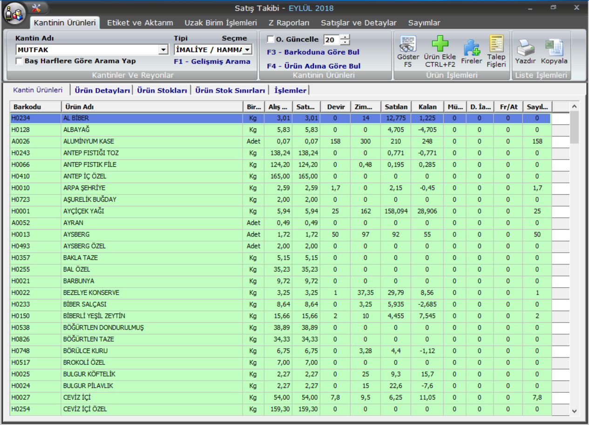Viewport: 589px width, 425px height.
Task: Open the Tipi İMALİYE dropdown
Action: pyautogui.click(x=247, y=50)
